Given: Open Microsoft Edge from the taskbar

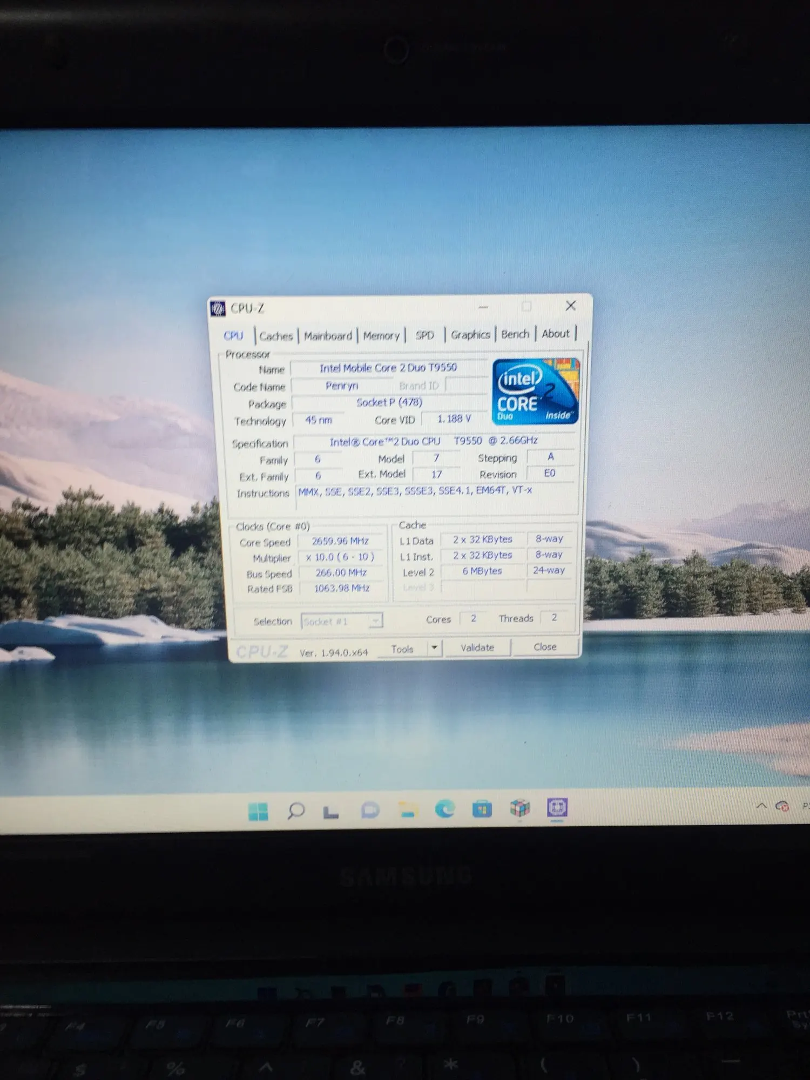Looking at the screenshot, I should pos(445,809).
